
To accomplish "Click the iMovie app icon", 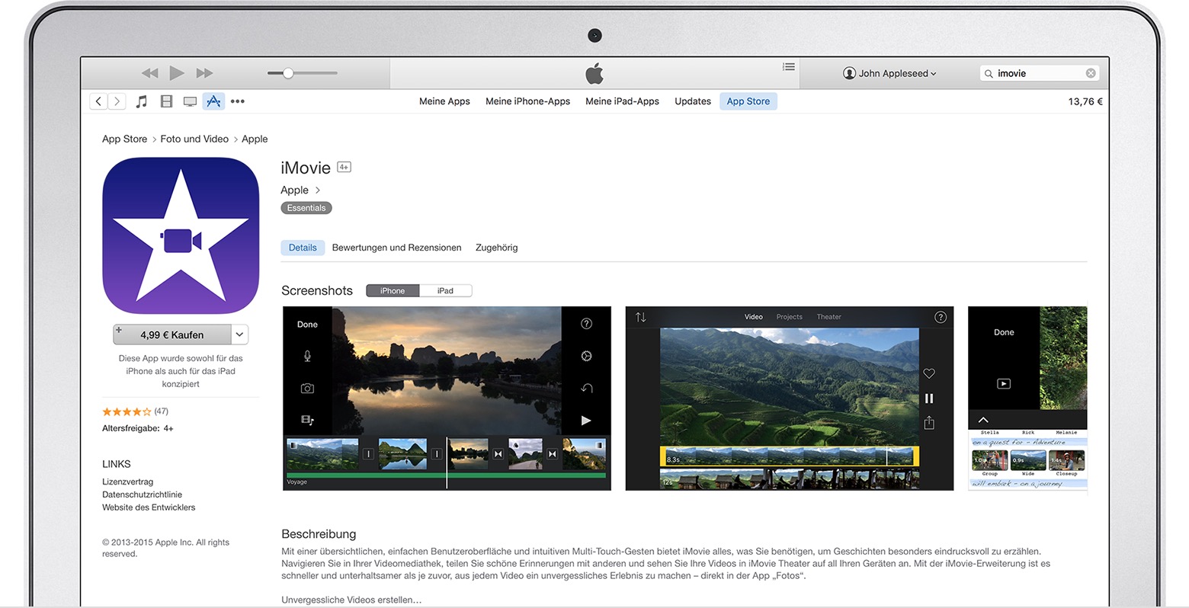I will [x=181, y=235].
